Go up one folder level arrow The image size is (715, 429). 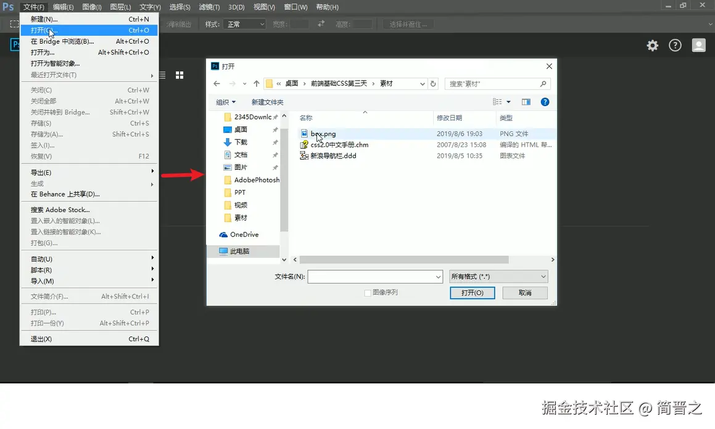click(x=256, y=84)
